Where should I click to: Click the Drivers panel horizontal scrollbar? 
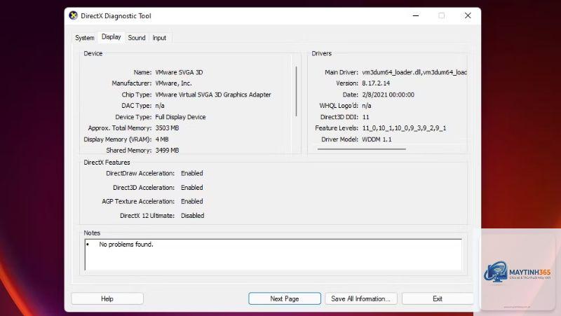361,149
